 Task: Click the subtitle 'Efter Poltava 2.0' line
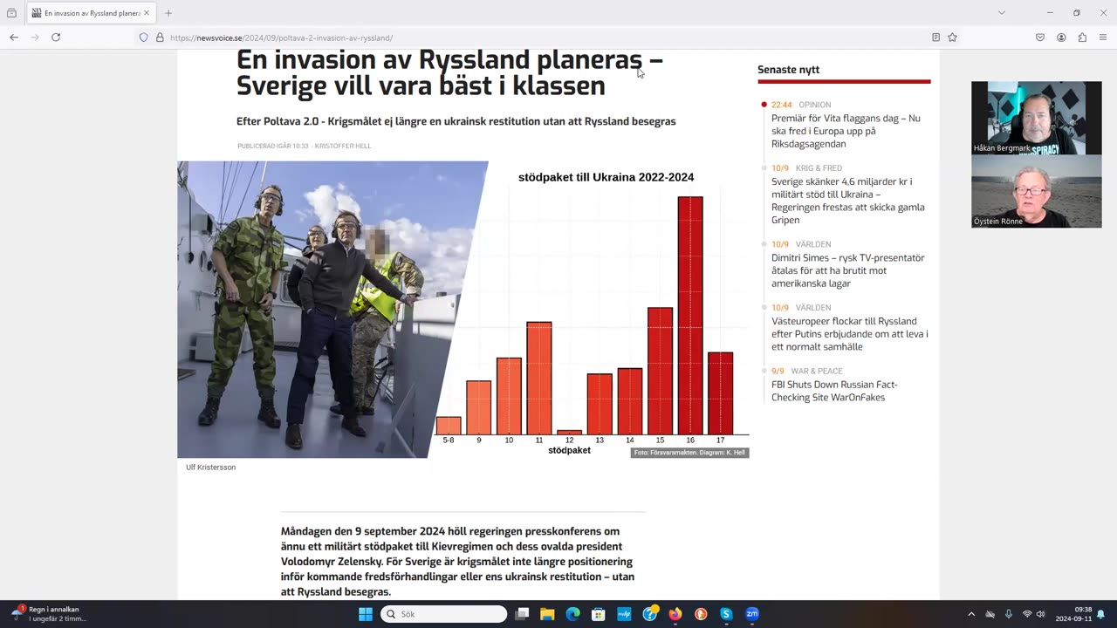pos(456,121)
